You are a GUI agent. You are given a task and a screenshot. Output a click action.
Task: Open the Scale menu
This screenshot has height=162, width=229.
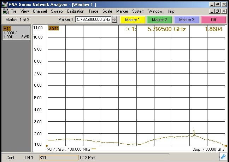(x=107, y=11)
